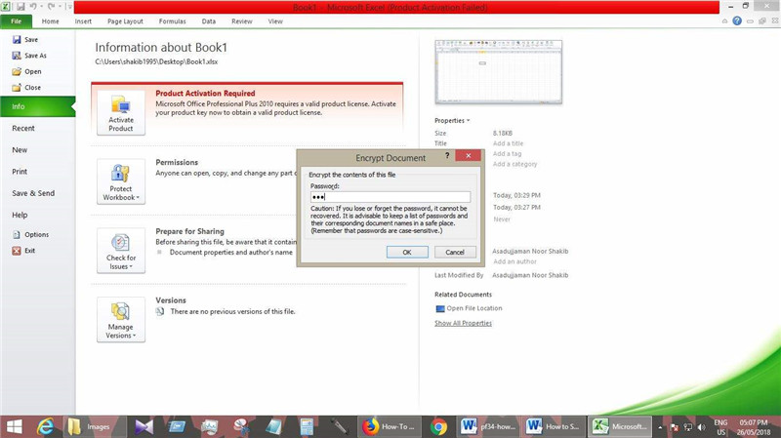Select the Print backstage menu item
This screenshot has height=438, width=781.
[20, 172]
